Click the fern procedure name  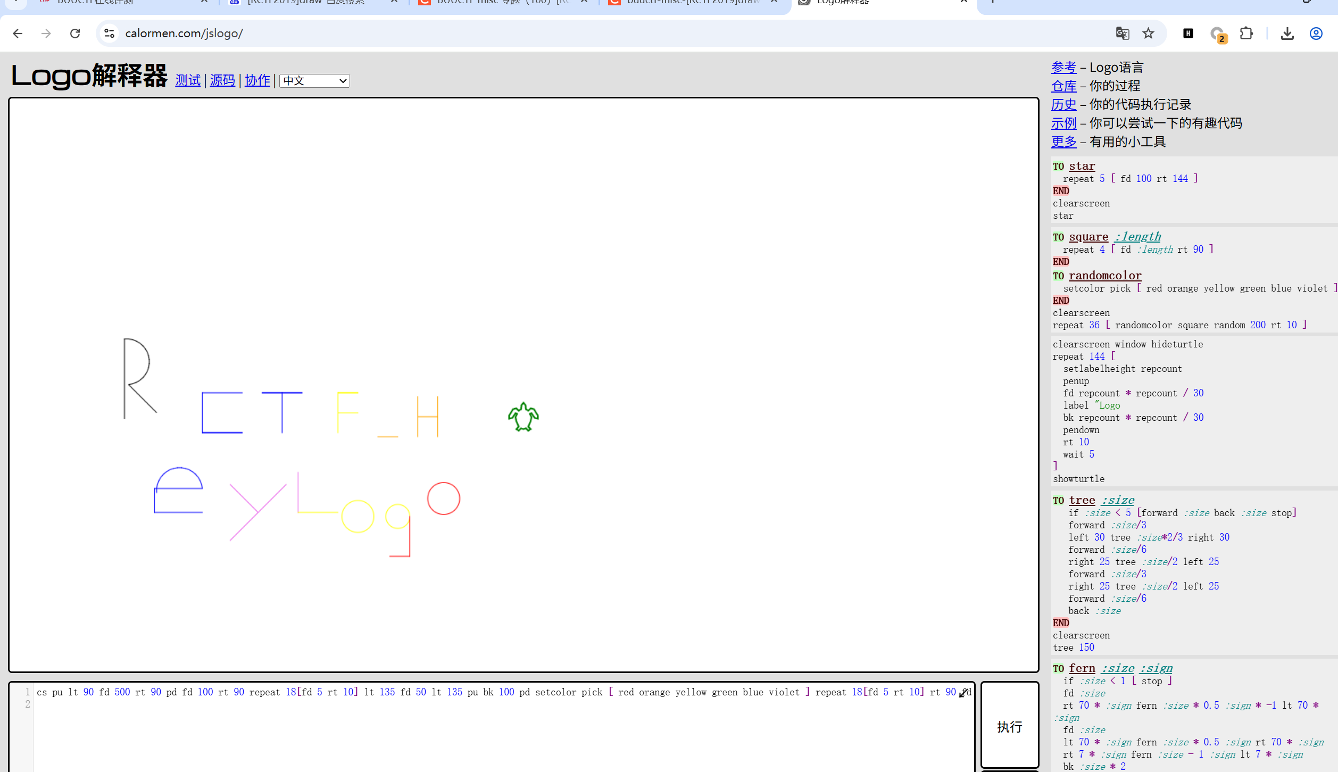tap(1082, 668)
